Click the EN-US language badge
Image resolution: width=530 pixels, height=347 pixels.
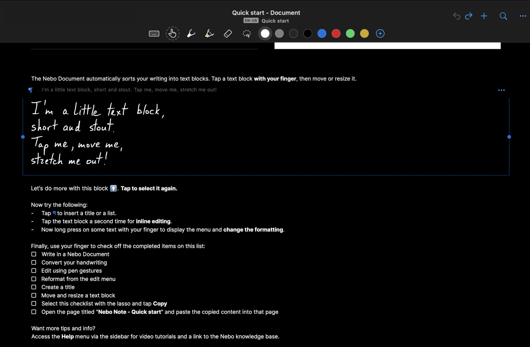coord(251,21)
